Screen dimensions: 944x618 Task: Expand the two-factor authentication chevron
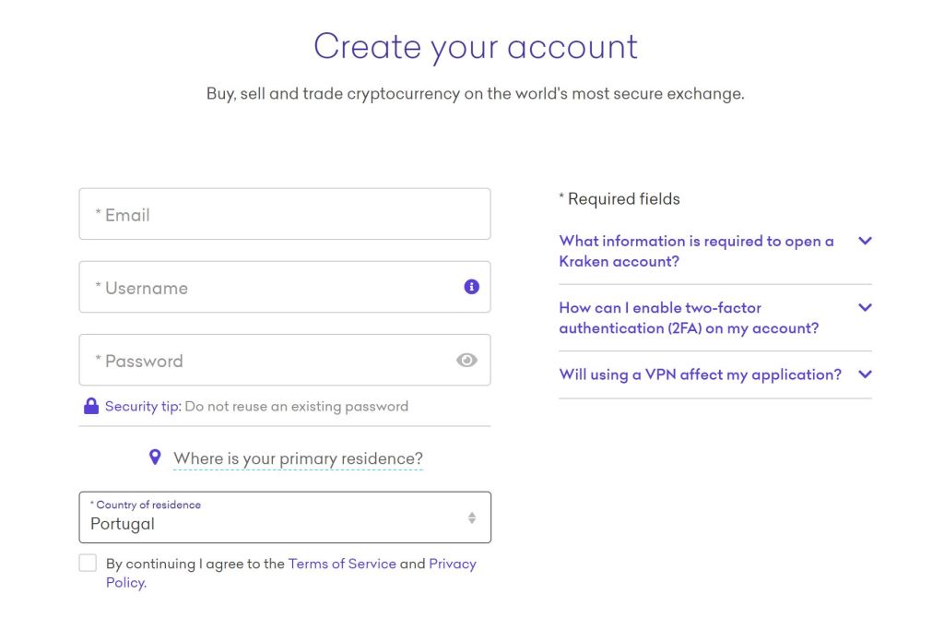click(x=865, y=307)
